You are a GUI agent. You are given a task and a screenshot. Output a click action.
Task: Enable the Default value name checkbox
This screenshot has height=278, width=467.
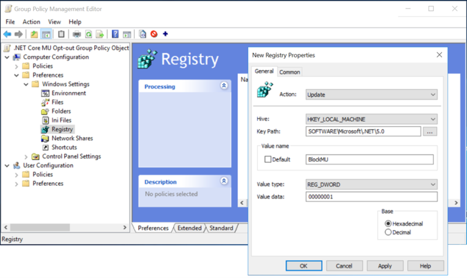pos(268,159)
